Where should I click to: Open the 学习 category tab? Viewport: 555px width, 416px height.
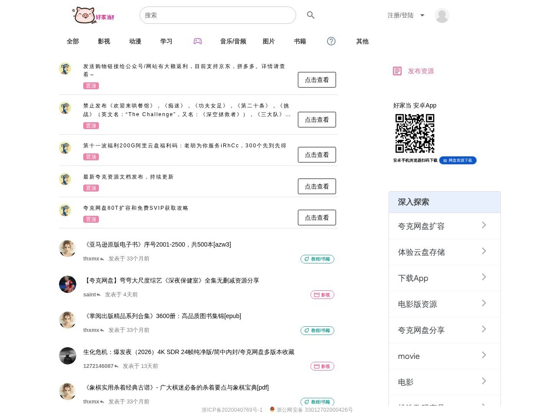click(166, 41)
